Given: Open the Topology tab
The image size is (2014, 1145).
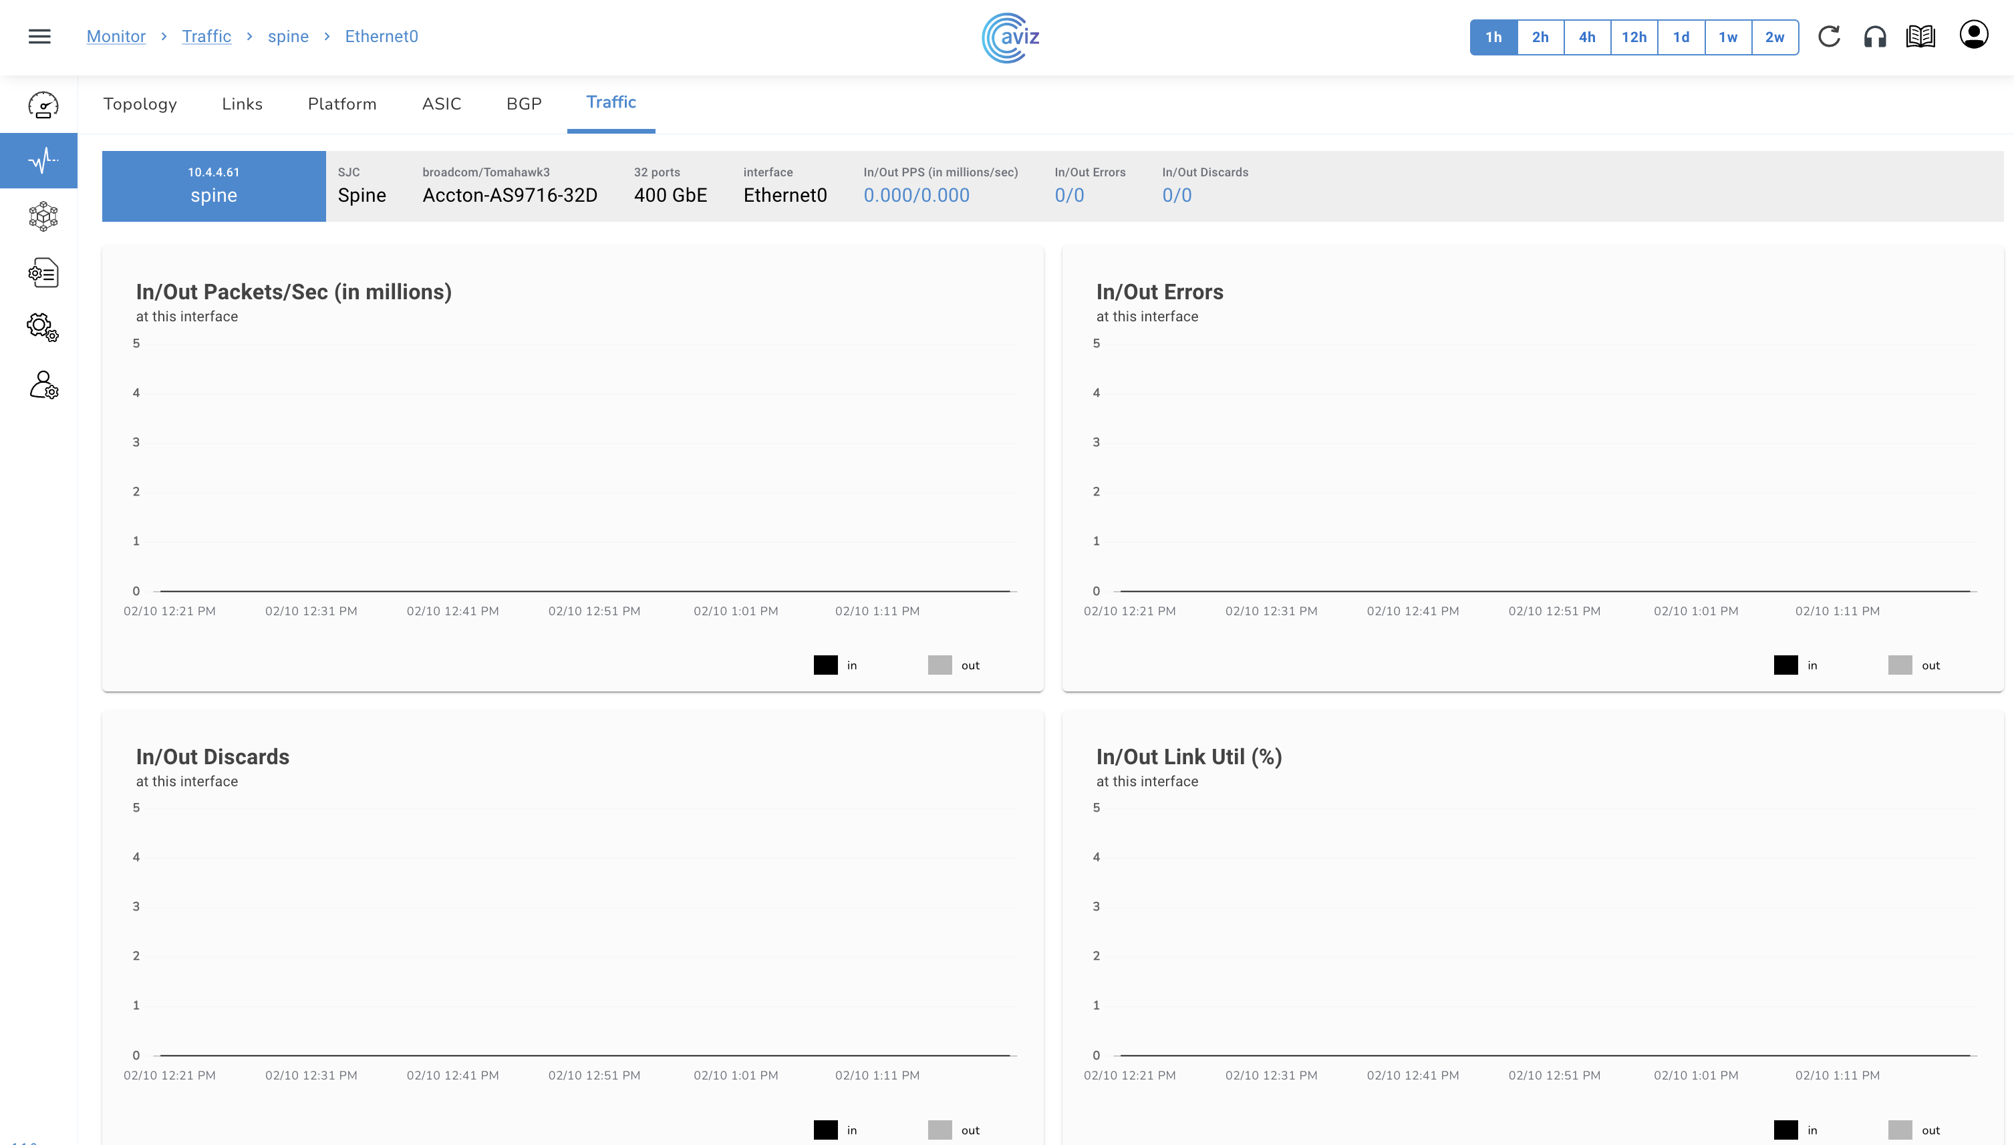Looking at the screenshot, I should 140,104.
